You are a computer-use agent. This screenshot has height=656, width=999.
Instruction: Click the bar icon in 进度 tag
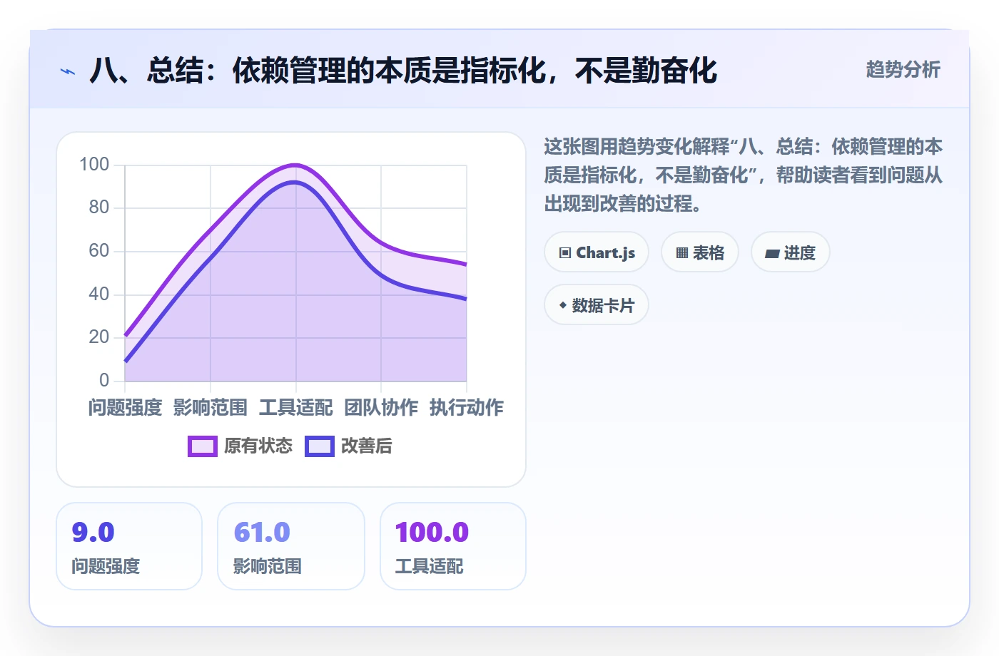coord(772,253)
